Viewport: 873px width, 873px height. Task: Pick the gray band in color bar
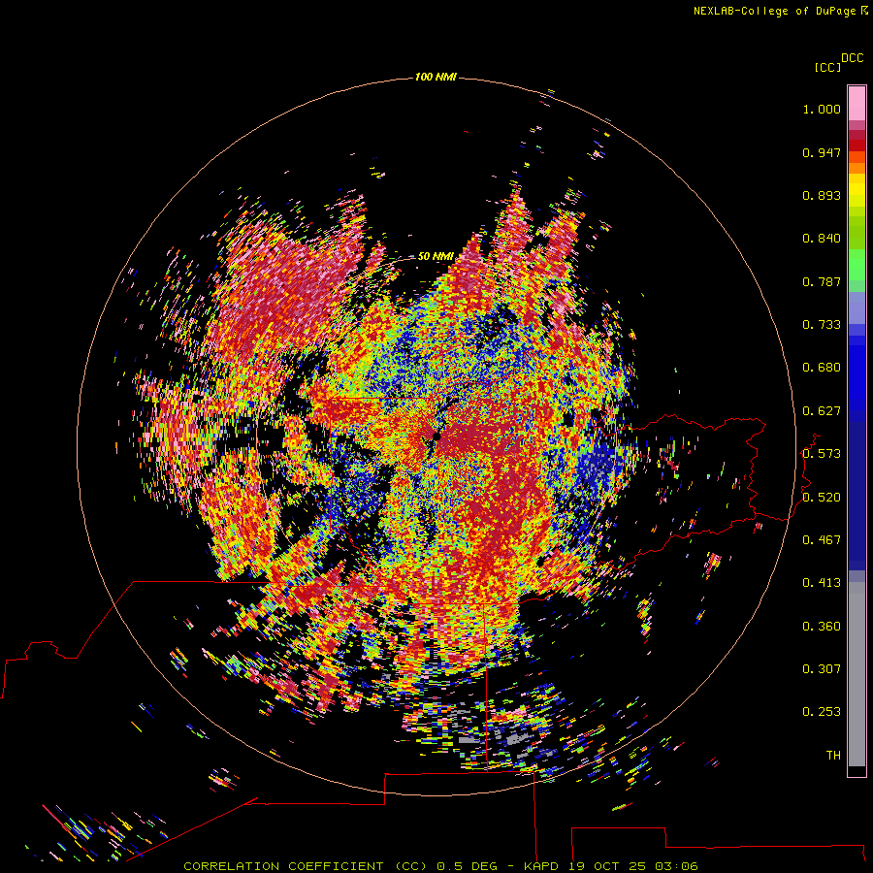click(x=857, y=674)
